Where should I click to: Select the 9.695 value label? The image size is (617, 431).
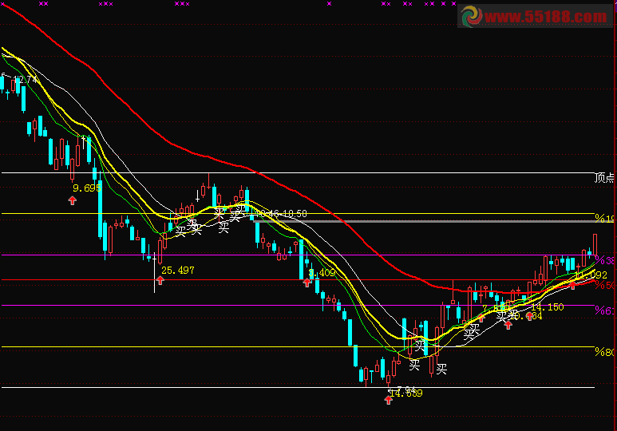coord(87,188)
